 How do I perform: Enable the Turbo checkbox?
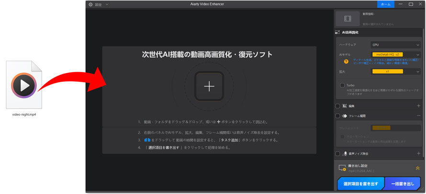click(342, 85)
